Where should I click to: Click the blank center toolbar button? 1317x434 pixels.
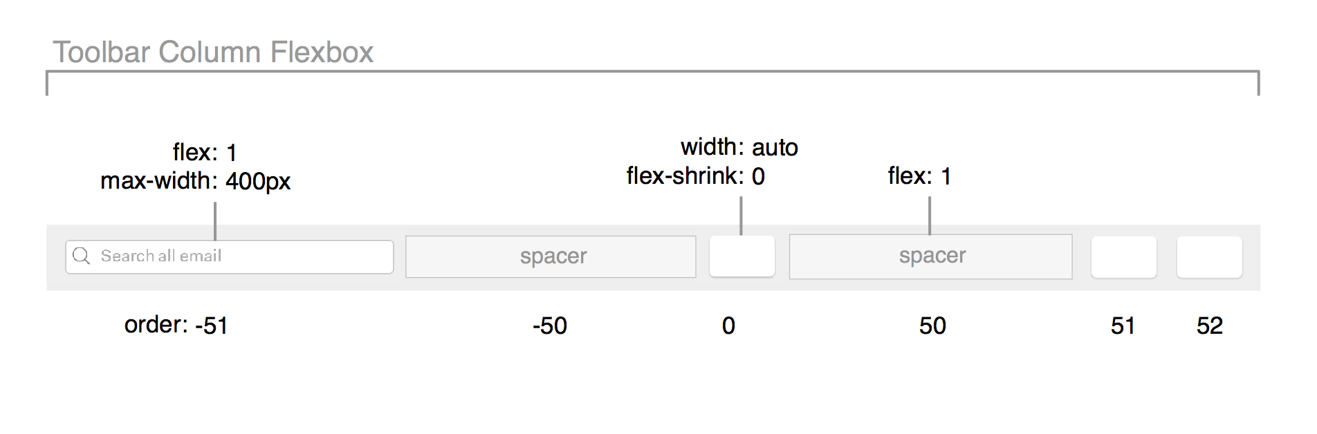click(x=742, y=256)
